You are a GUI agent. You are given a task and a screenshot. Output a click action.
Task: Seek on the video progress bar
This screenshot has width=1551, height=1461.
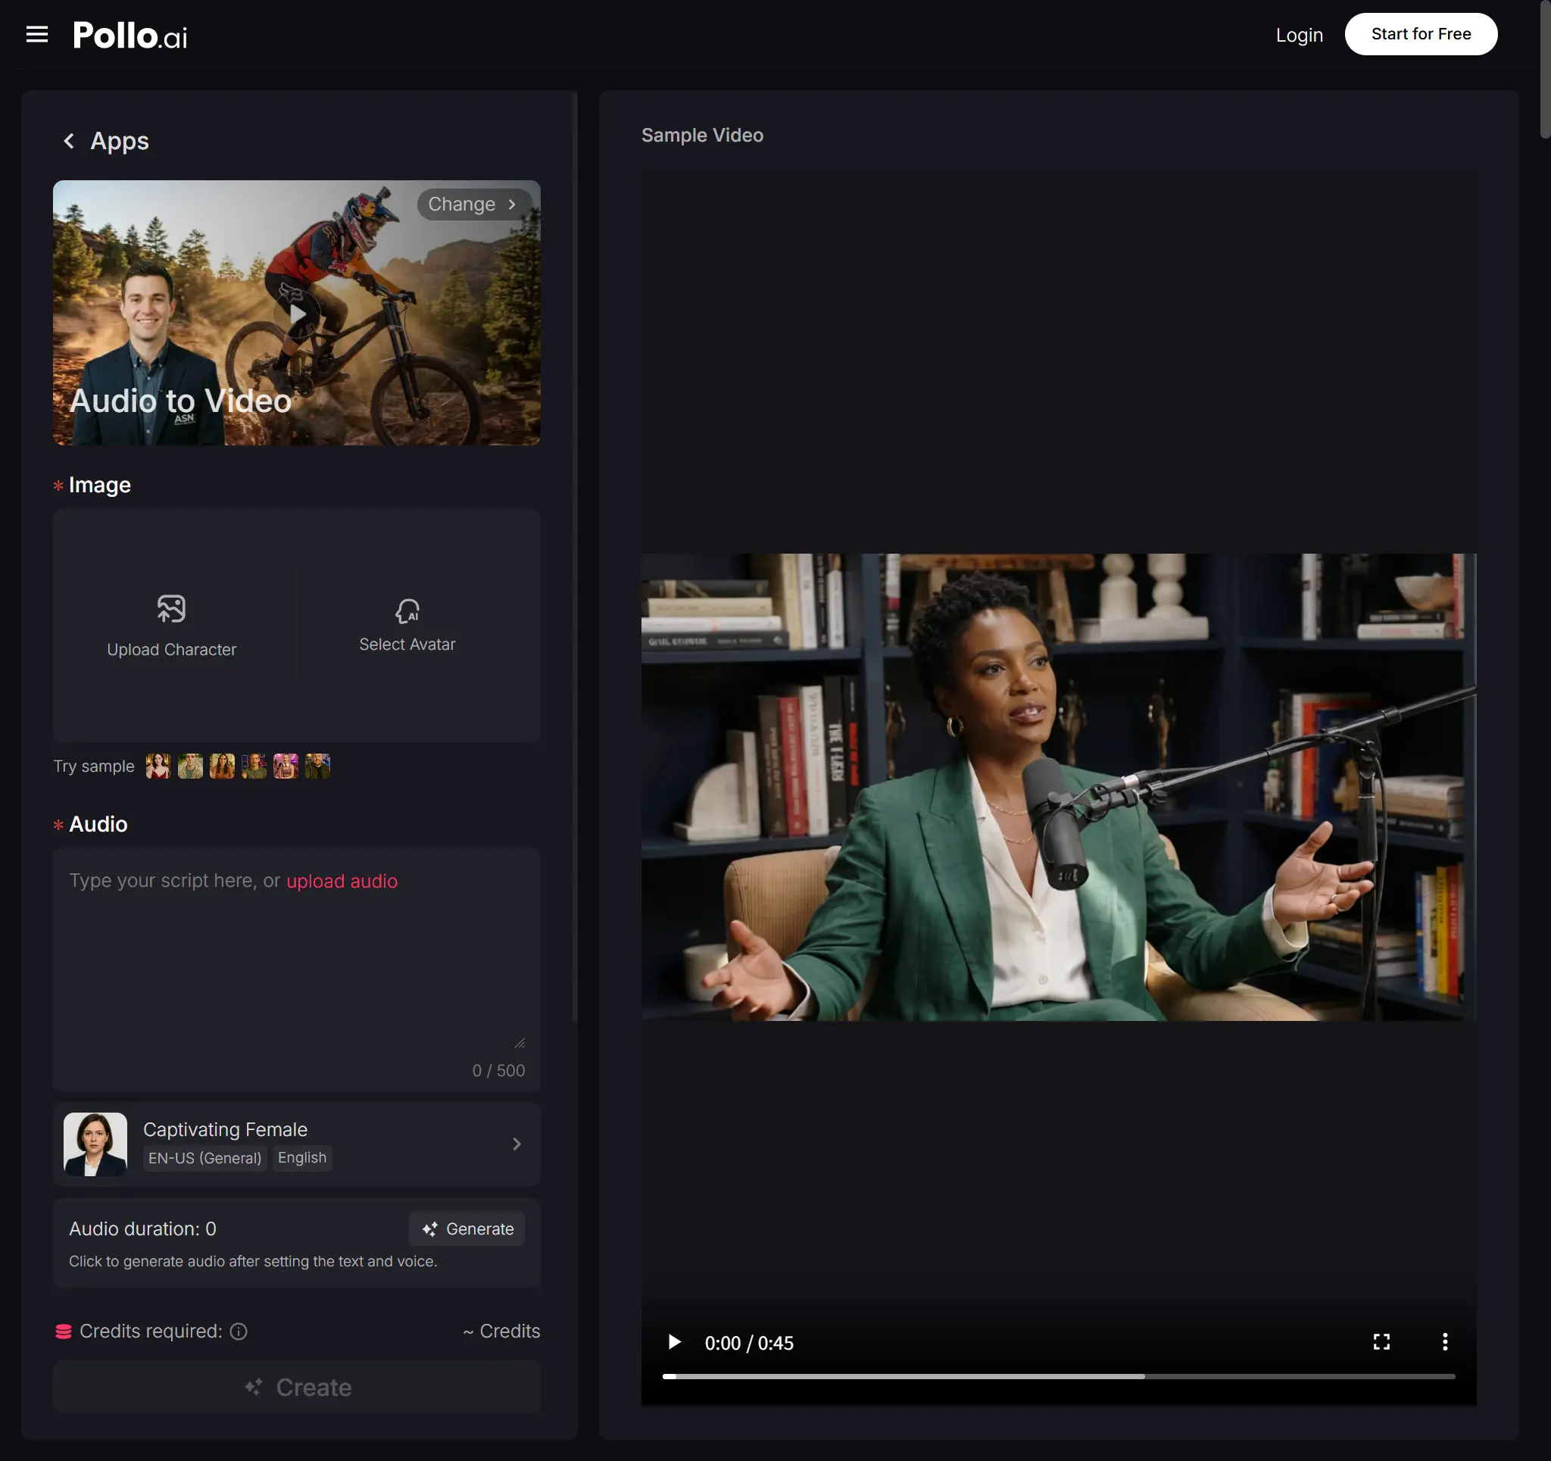(x=1058, y=1377)
